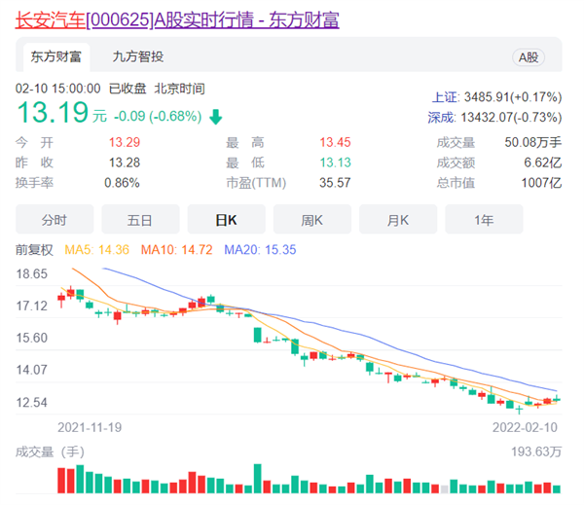The height and width of the screenshot is (505, 584).
Task: Select the 周K chart tab
Action: click(312, 220)
